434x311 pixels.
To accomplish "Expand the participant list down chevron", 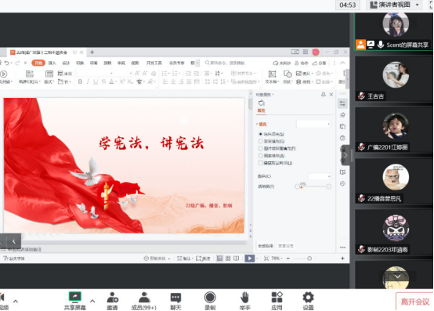I will click(x=397, y=277).
